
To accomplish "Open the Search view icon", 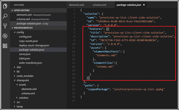I will pyautogui.click(x=5, y=16).
